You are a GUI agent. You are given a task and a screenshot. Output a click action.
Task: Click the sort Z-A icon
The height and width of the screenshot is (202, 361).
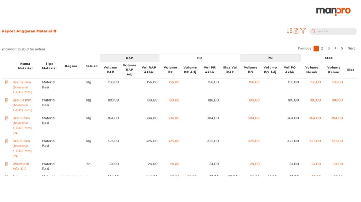coord(290,31)
